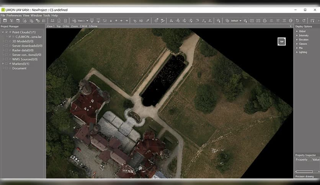320x185 pixels.
Task: Select the brush tool icon
Action: click(x=147, y=21)
